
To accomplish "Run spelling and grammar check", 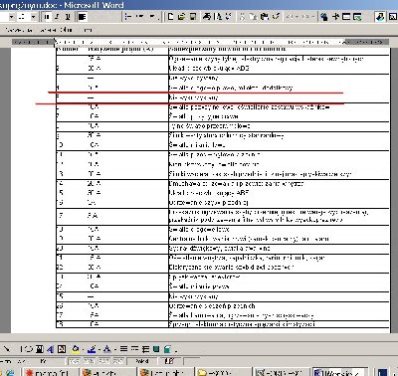I will click(228, 17).
